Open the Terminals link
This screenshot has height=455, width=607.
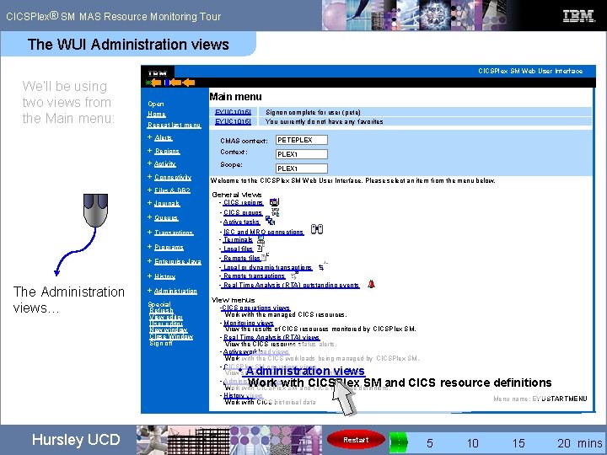238,240
